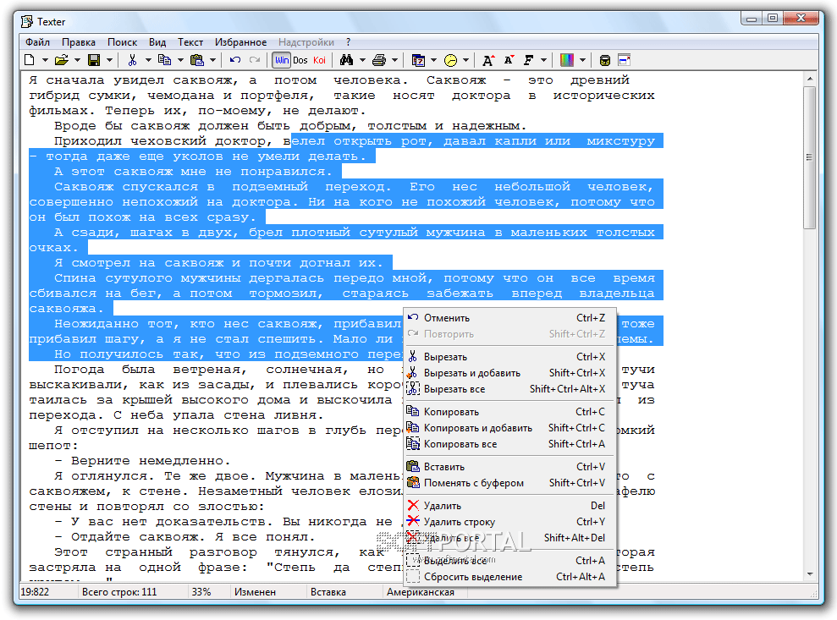Switch encoding to Win

282,60
